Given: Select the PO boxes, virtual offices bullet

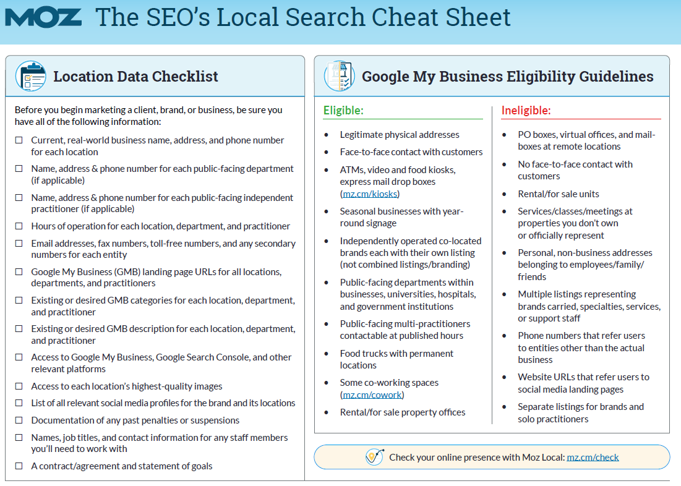Looking at the screenshot, I should (x=586, y=141).
